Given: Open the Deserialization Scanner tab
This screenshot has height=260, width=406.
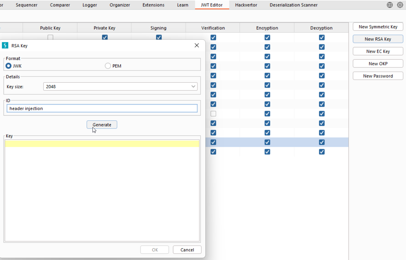Looking at the screenshot, I should (x=293, y=5).
